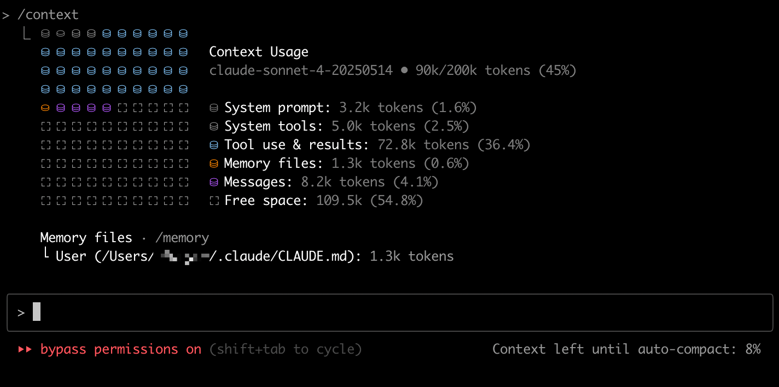Click the purple Messages legend icon
This screenshot has width=779, height=387.
(214, 182)
